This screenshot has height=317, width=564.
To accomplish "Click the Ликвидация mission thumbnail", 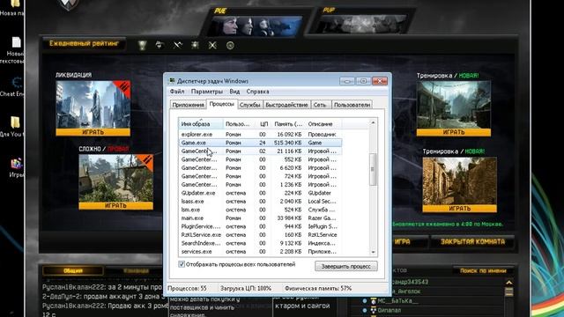I will 93,105.
